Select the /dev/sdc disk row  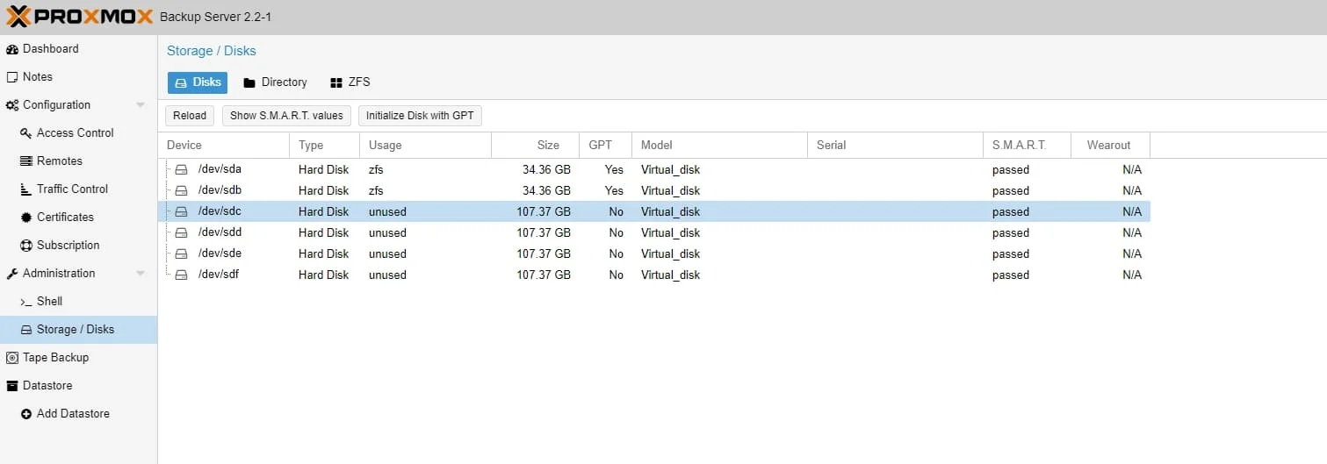[654, 211]
